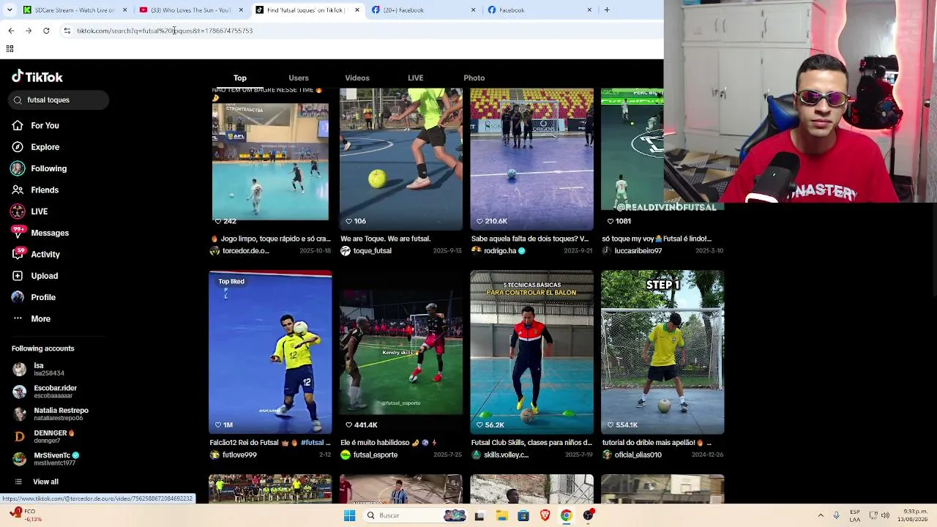Click View all following accounts

point(45,482)
